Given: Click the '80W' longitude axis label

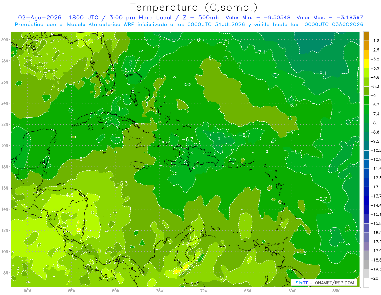Looking at the screenshot, I should click(x=116, y=291).
